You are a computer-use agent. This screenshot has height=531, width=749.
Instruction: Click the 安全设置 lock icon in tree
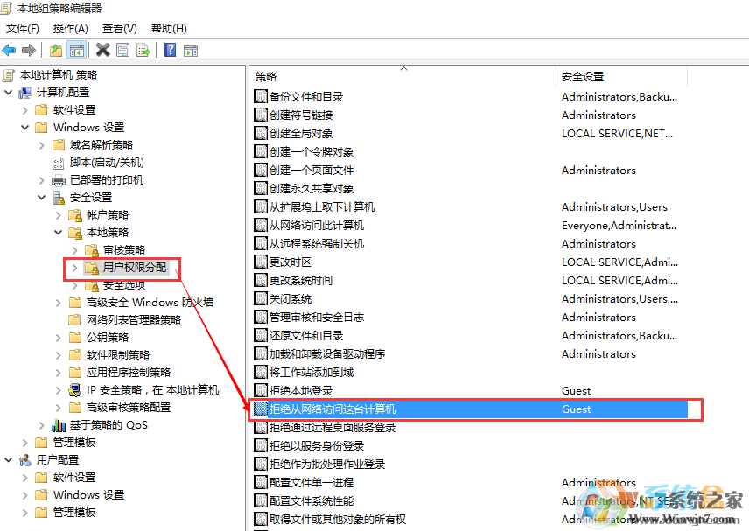pyautogui.click(x=59, y=197)
